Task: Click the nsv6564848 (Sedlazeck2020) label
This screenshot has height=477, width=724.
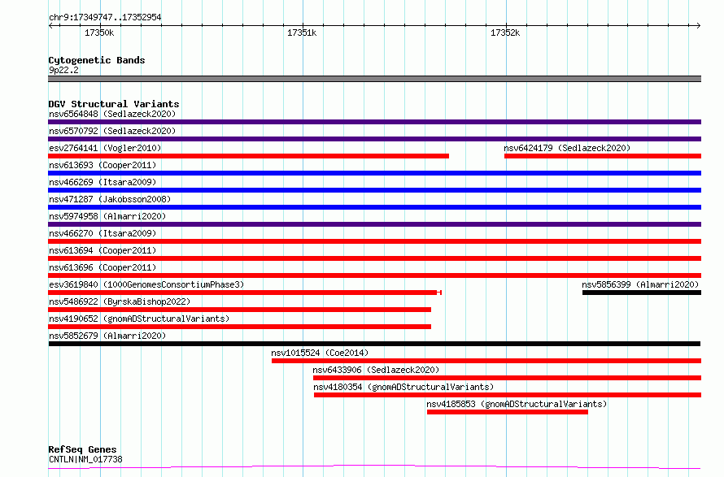Action: pos(112,114)
